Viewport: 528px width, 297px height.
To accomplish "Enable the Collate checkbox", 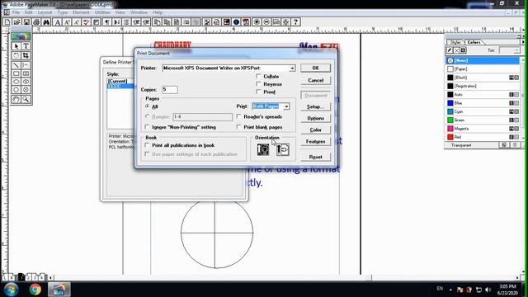I will pos(258,76).
